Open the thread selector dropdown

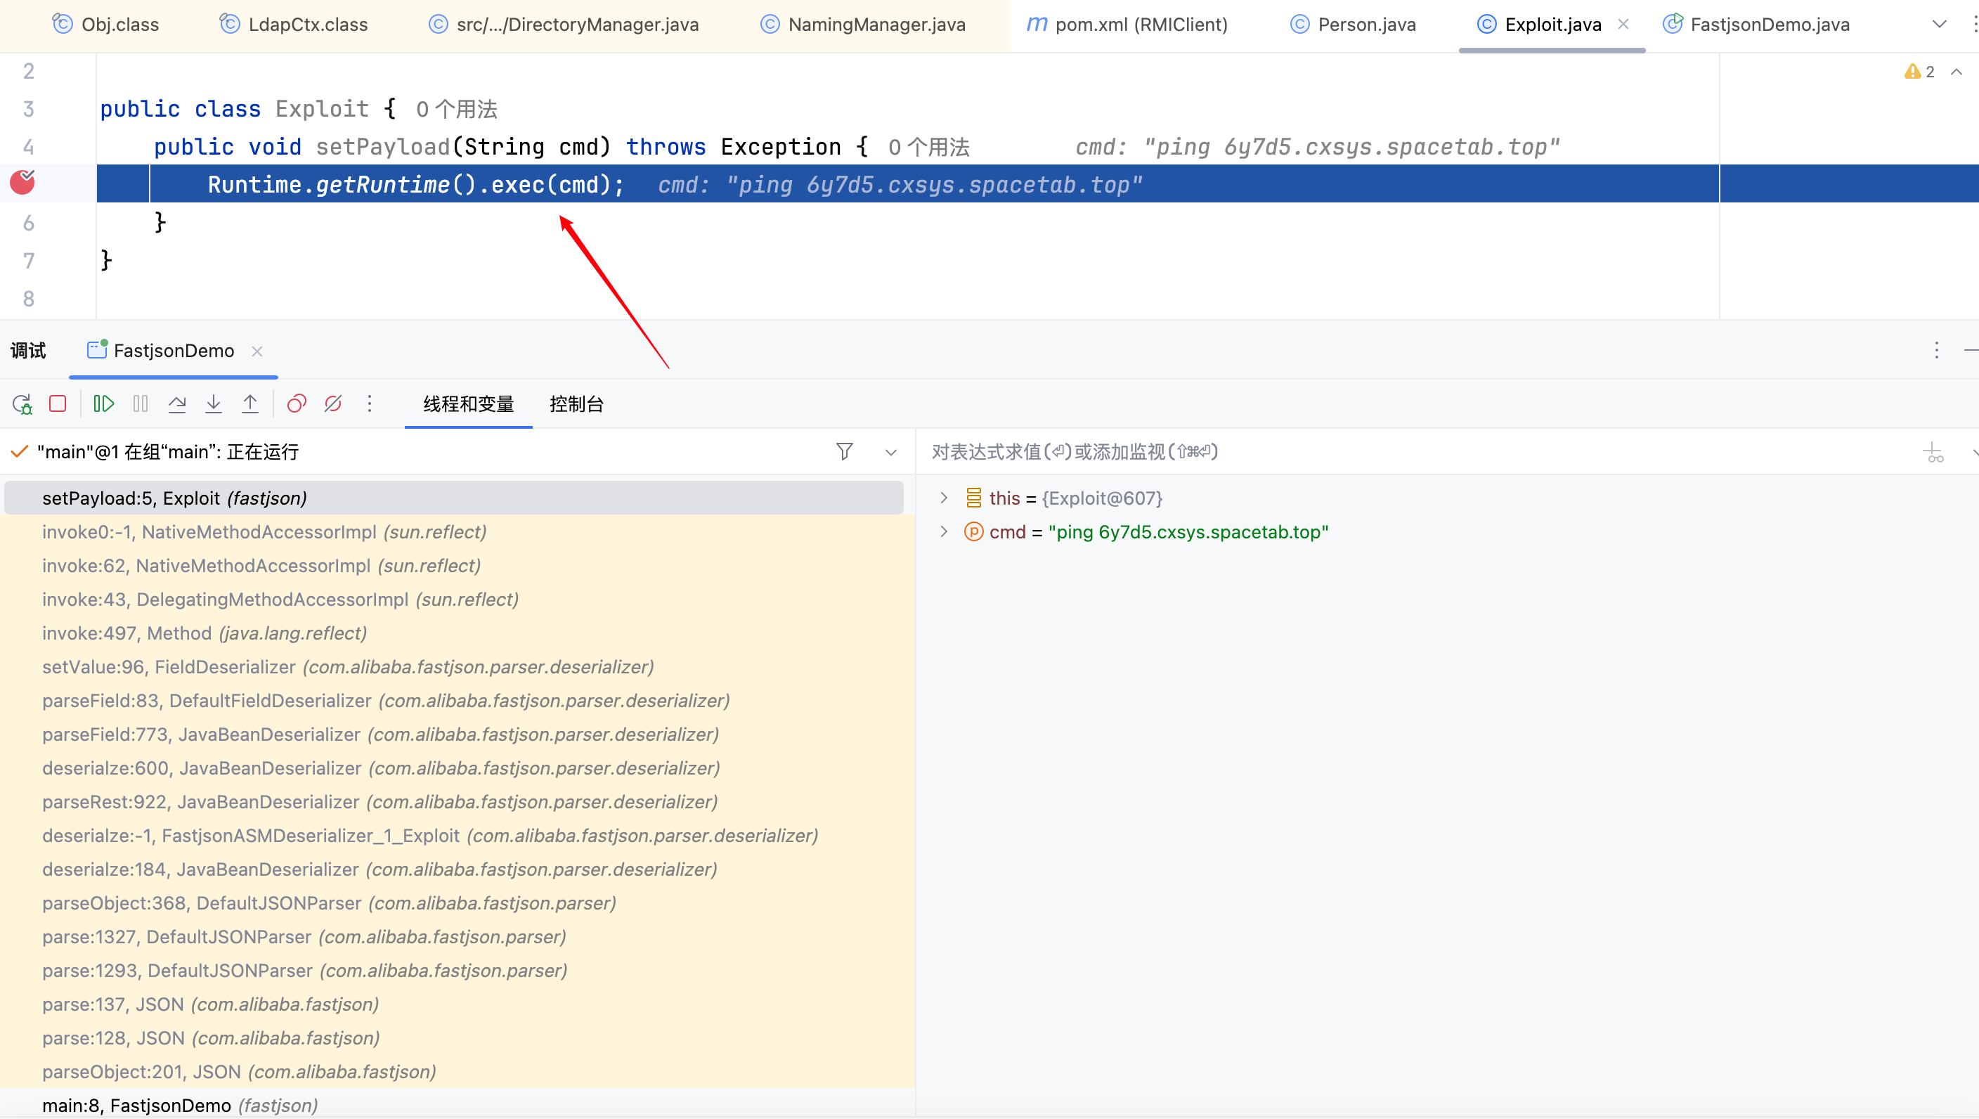(x=891, y=452)
